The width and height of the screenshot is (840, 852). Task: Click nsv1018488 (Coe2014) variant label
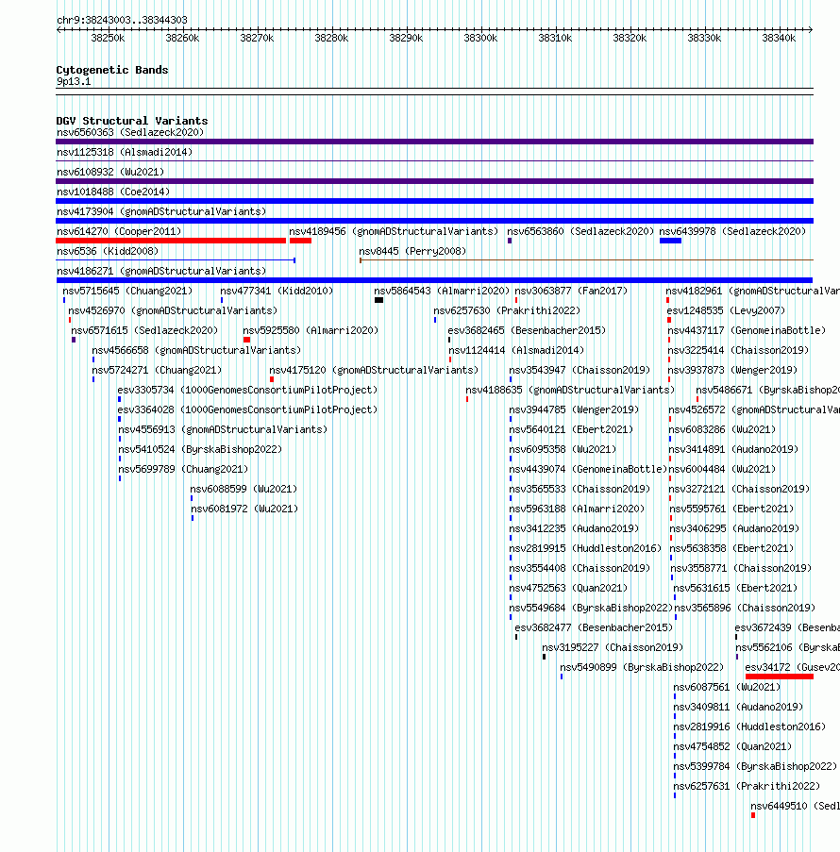point(113,192)
